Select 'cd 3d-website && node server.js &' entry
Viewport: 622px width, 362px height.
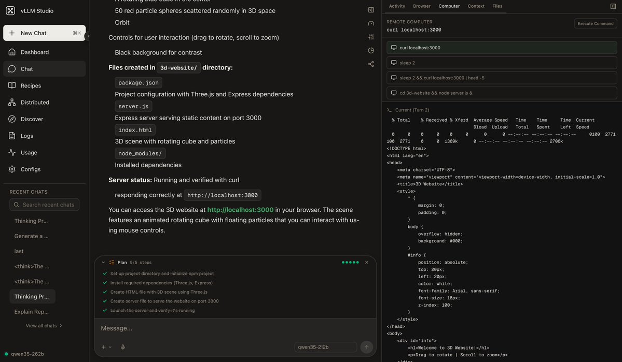point(502,93)
